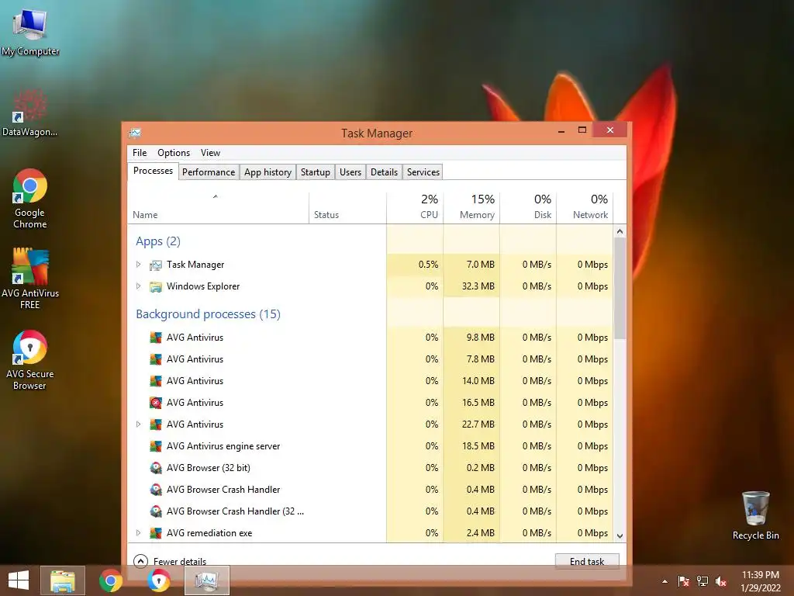Switch to the Performance tab

209,172
